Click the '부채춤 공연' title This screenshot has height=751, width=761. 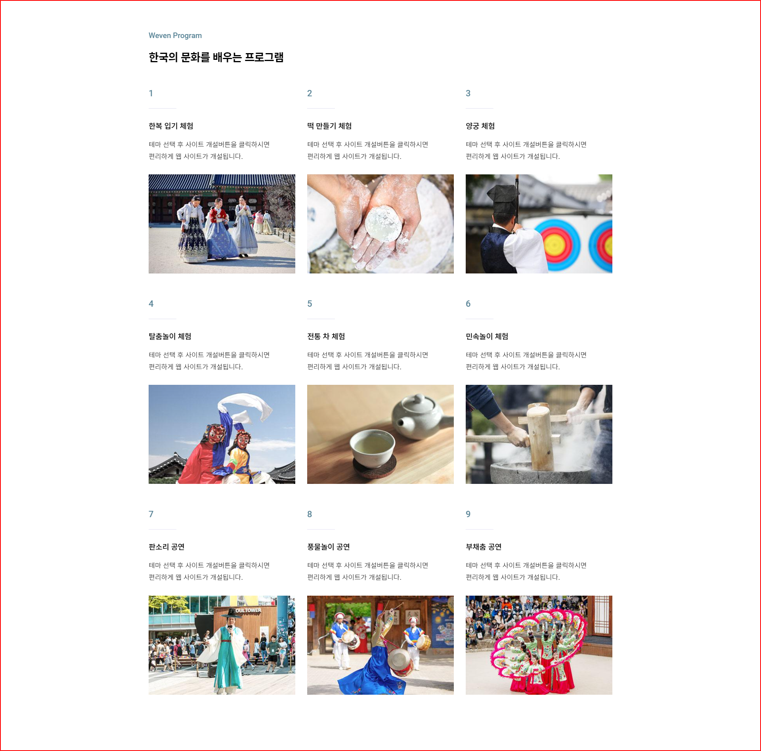(484, 547)
